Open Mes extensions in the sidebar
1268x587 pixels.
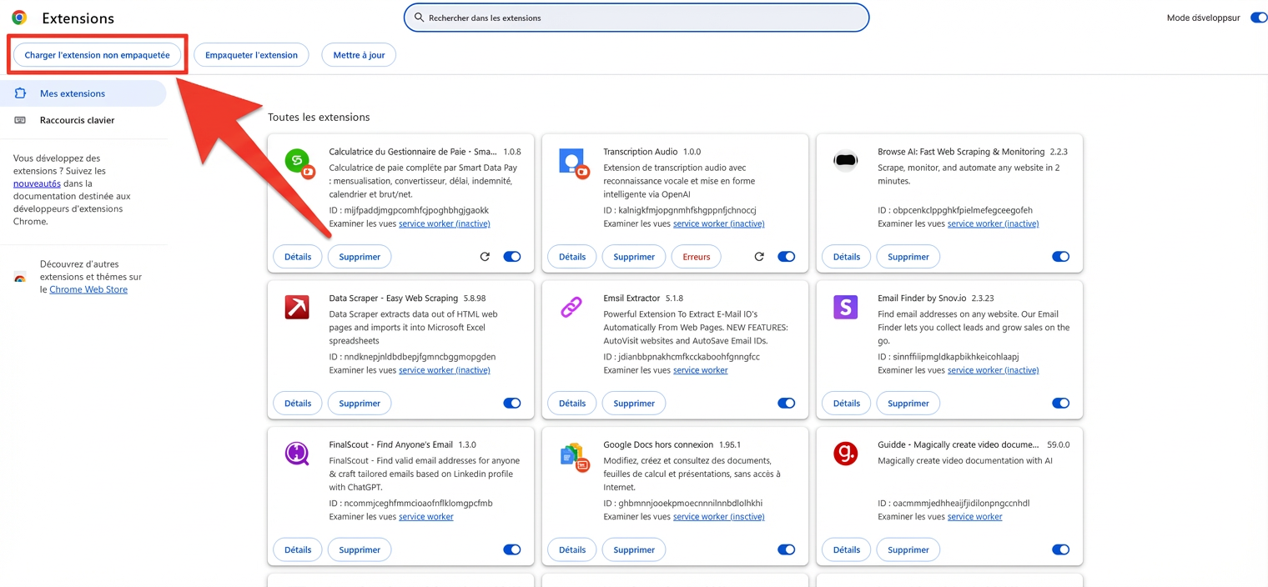(73, 93)
